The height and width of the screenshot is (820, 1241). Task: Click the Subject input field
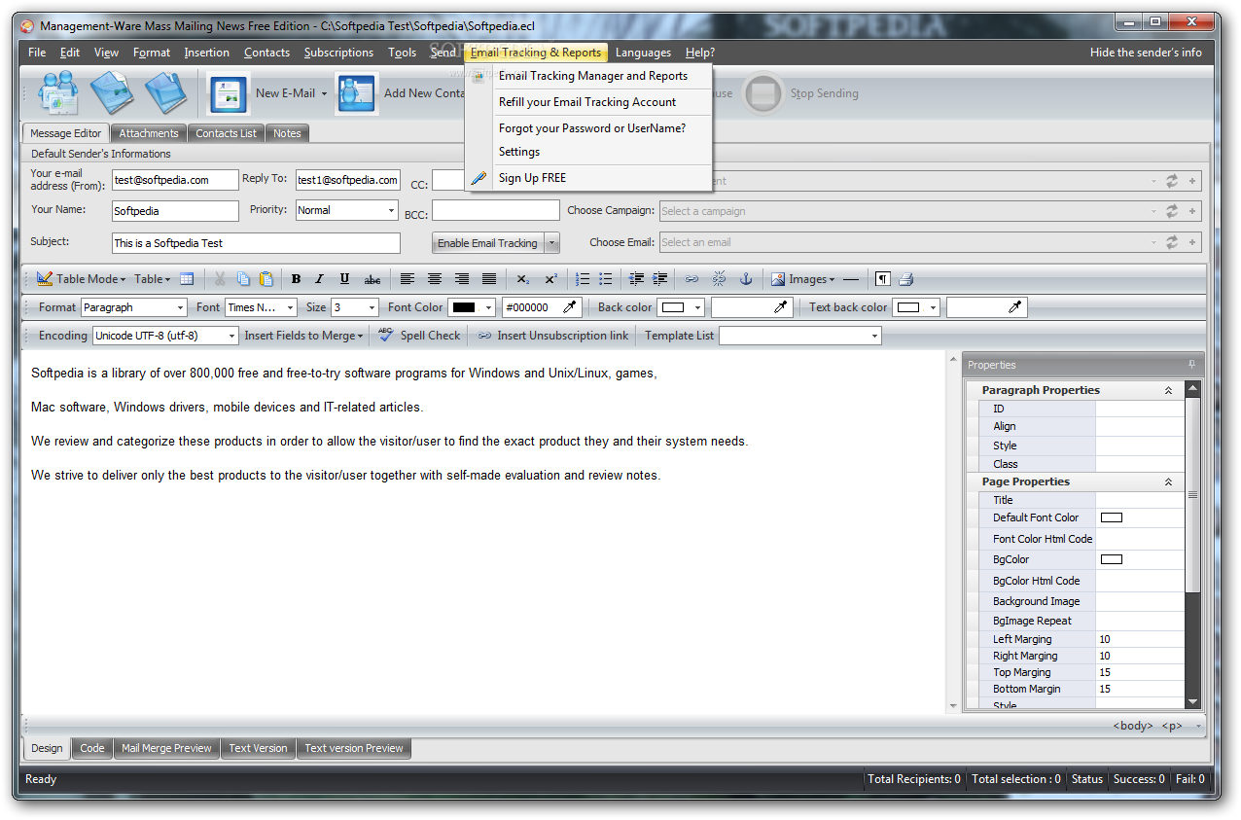[x=256, y=243]
